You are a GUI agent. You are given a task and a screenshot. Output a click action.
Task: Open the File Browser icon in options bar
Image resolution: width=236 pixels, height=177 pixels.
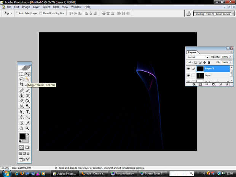pyautogui.click(x=188, y=14)
